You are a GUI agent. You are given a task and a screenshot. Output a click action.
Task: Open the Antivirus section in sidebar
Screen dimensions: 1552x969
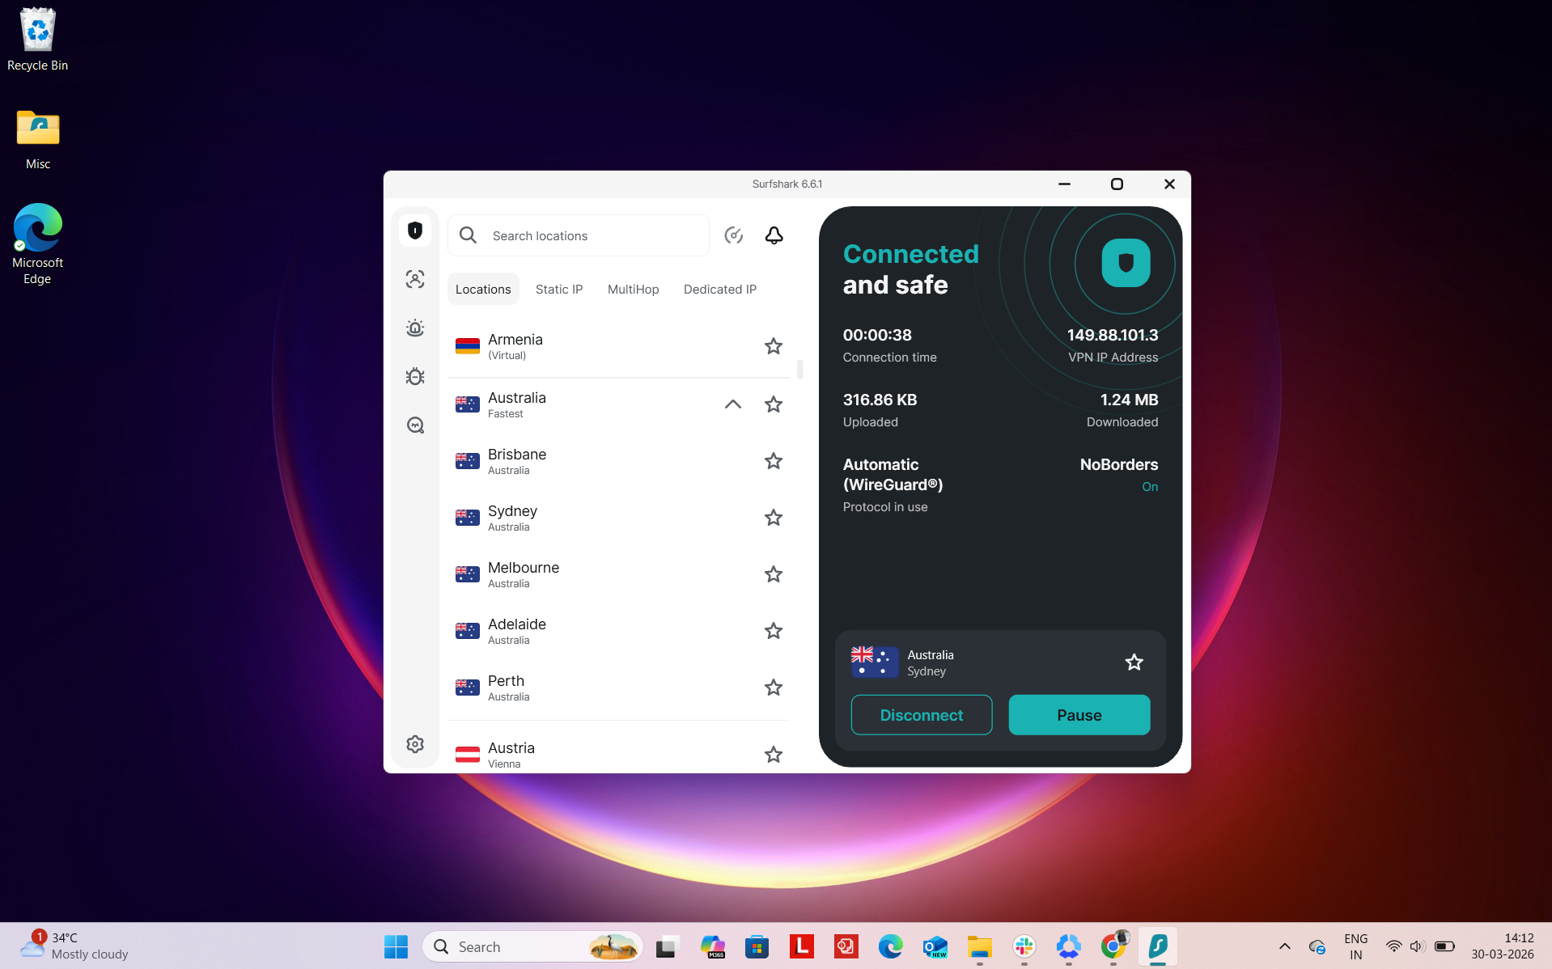(414, 376)
